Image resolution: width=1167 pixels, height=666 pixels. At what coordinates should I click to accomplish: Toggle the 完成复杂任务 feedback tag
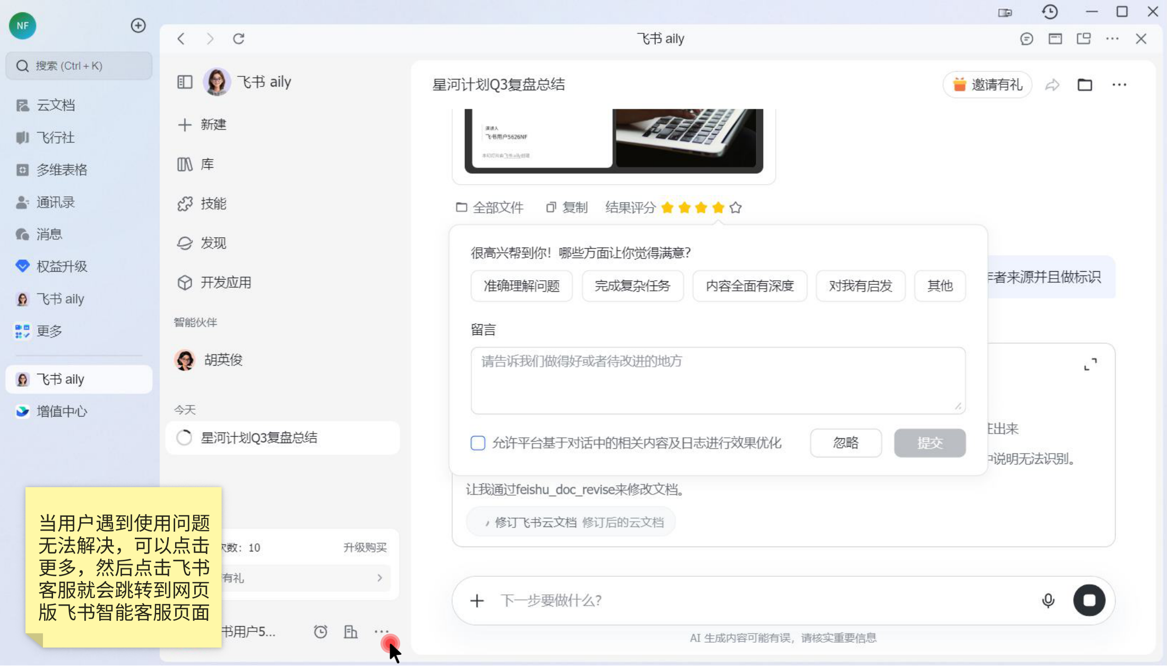tap(633, 286)
